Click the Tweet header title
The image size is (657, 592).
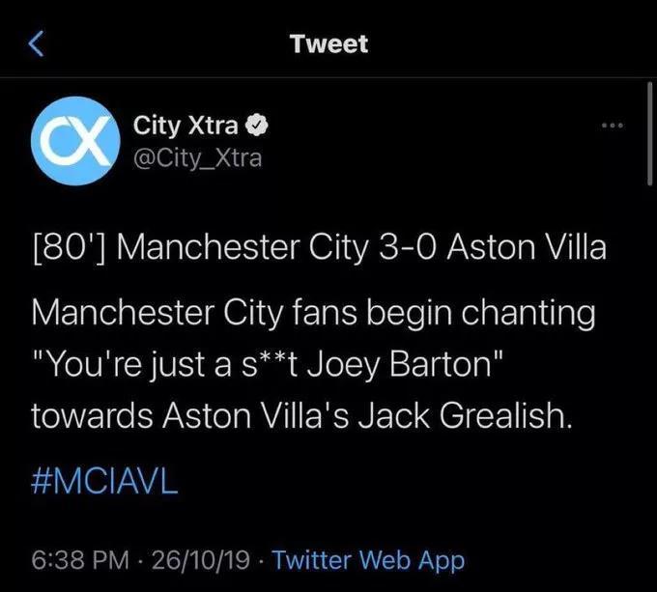click(328, 43)
